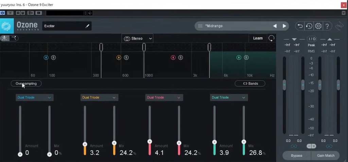348x162 pixels.
Task: Bypass the green band 4
Action: click(x=239, y=58)
